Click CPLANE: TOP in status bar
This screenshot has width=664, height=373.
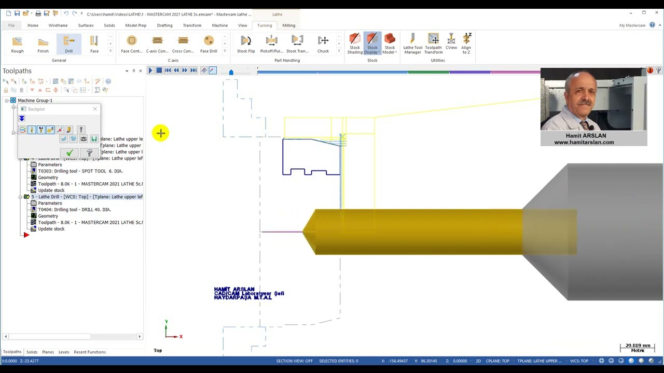pos(497,361)
